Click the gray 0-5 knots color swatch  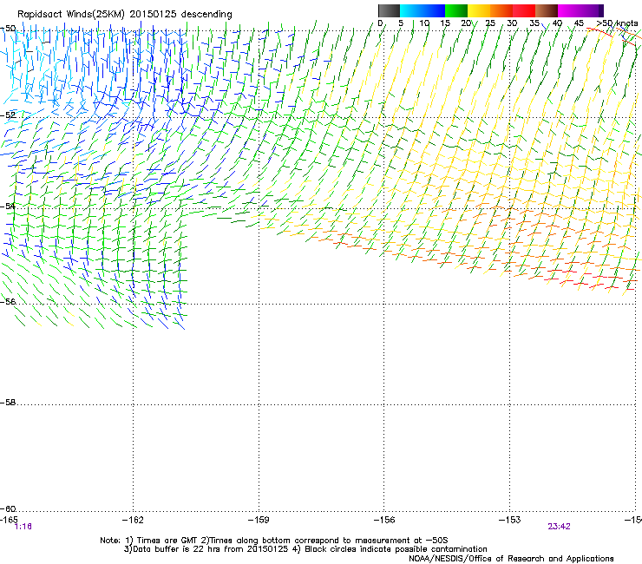pos(389,10)
